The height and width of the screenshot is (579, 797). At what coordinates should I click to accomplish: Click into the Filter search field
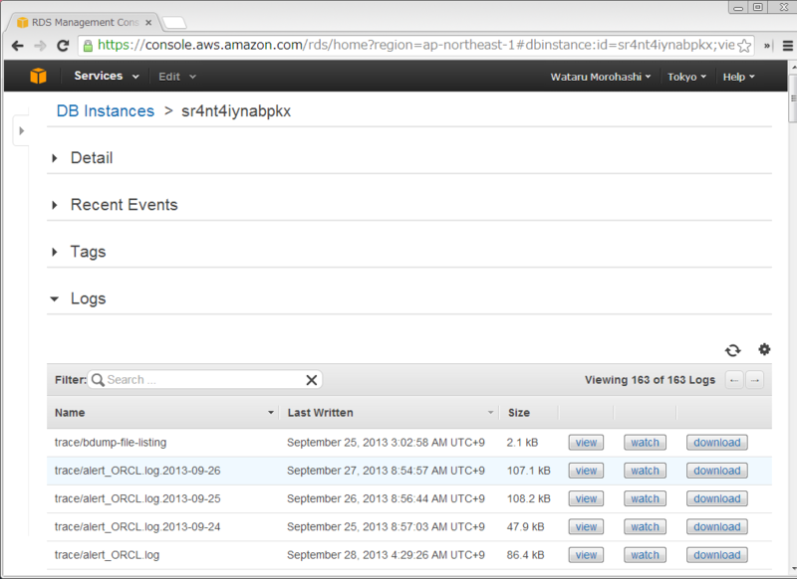click(x=204, y=380)
